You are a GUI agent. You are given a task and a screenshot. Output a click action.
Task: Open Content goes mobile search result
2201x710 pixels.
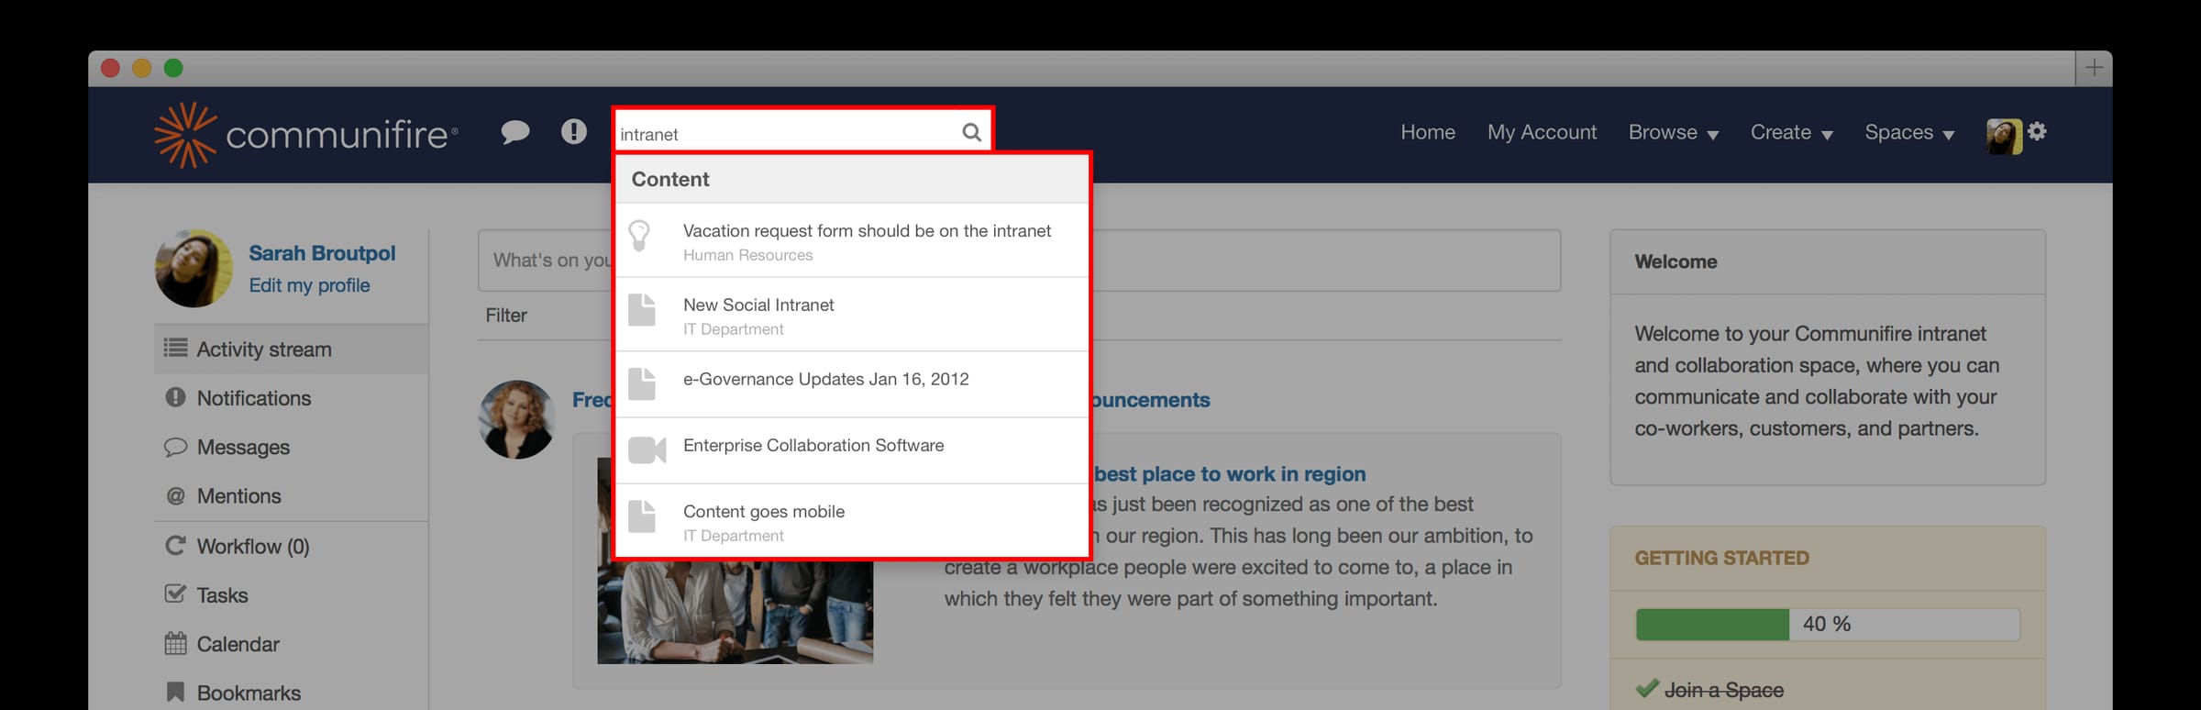[x=851, y=520]
